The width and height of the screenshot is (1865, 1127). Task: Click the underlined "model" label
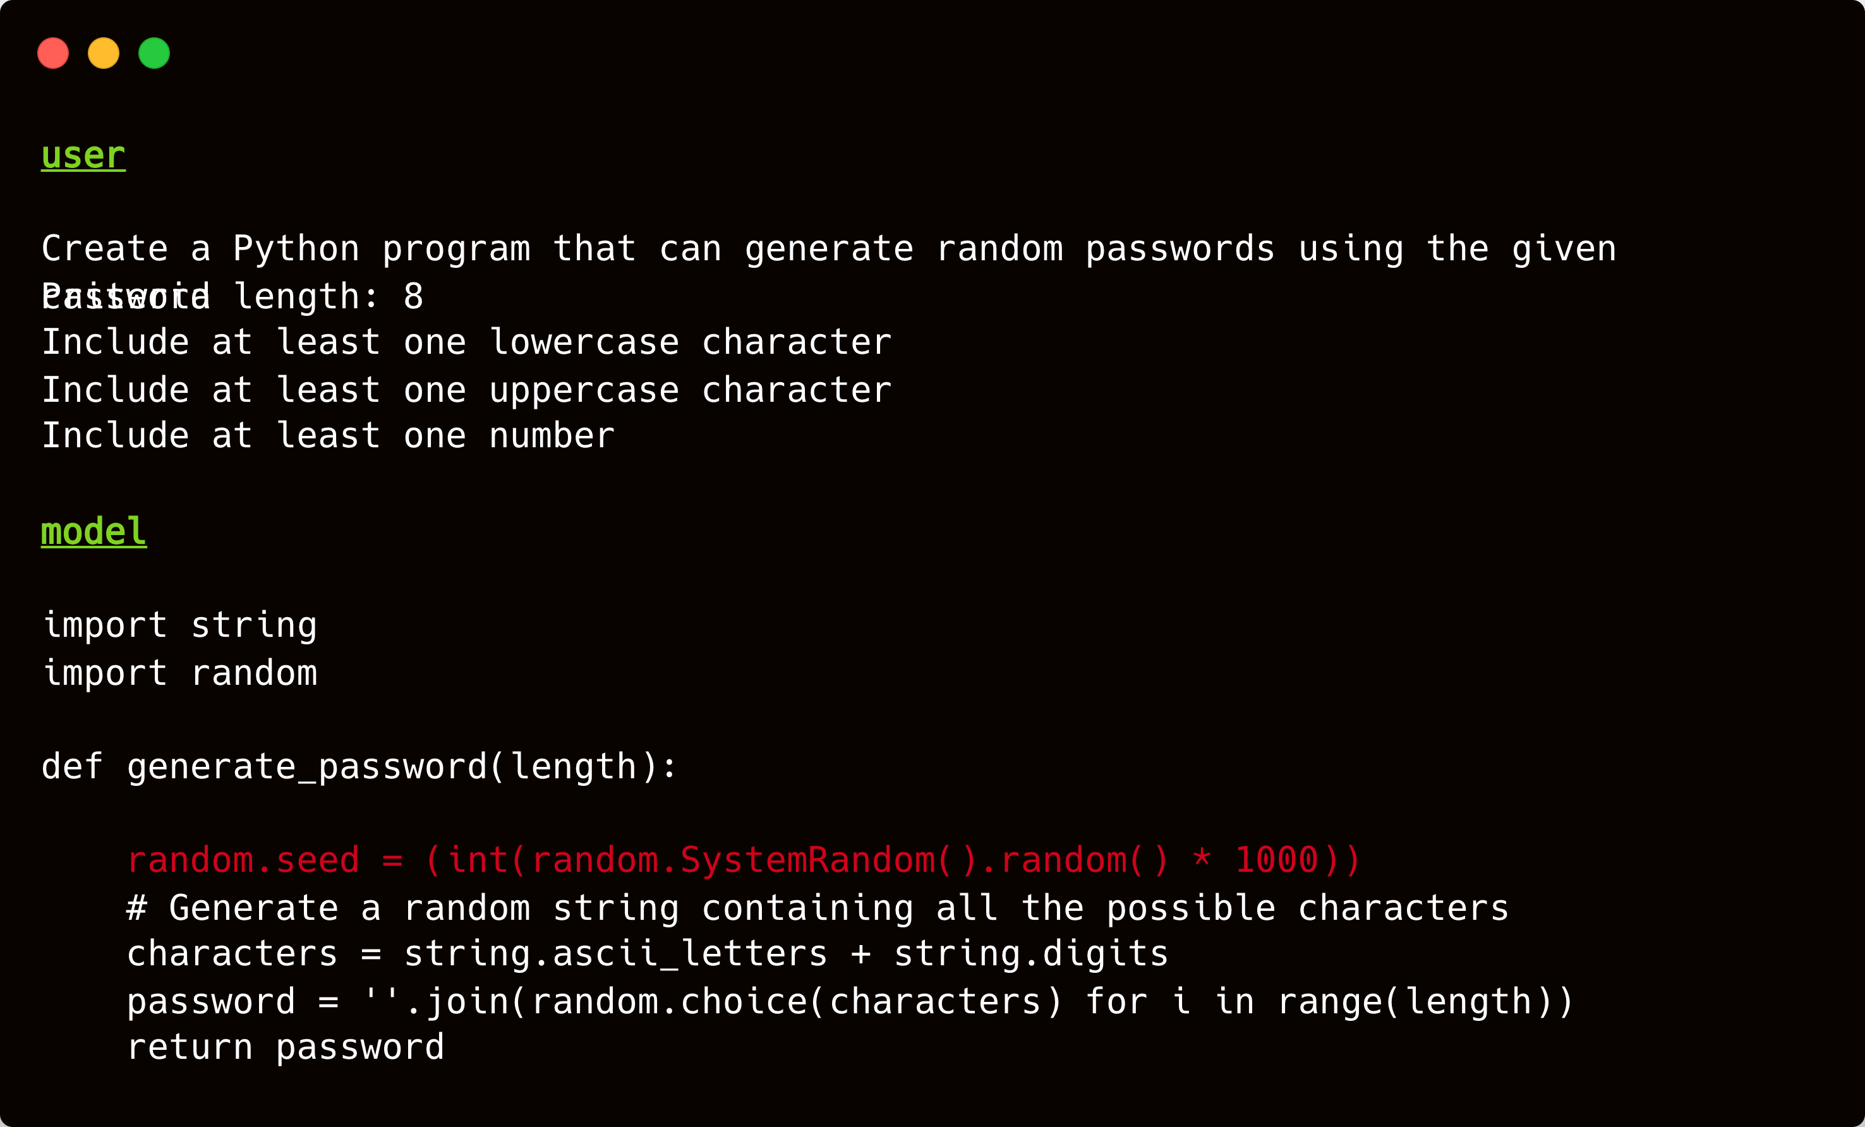tap(94, 531)
